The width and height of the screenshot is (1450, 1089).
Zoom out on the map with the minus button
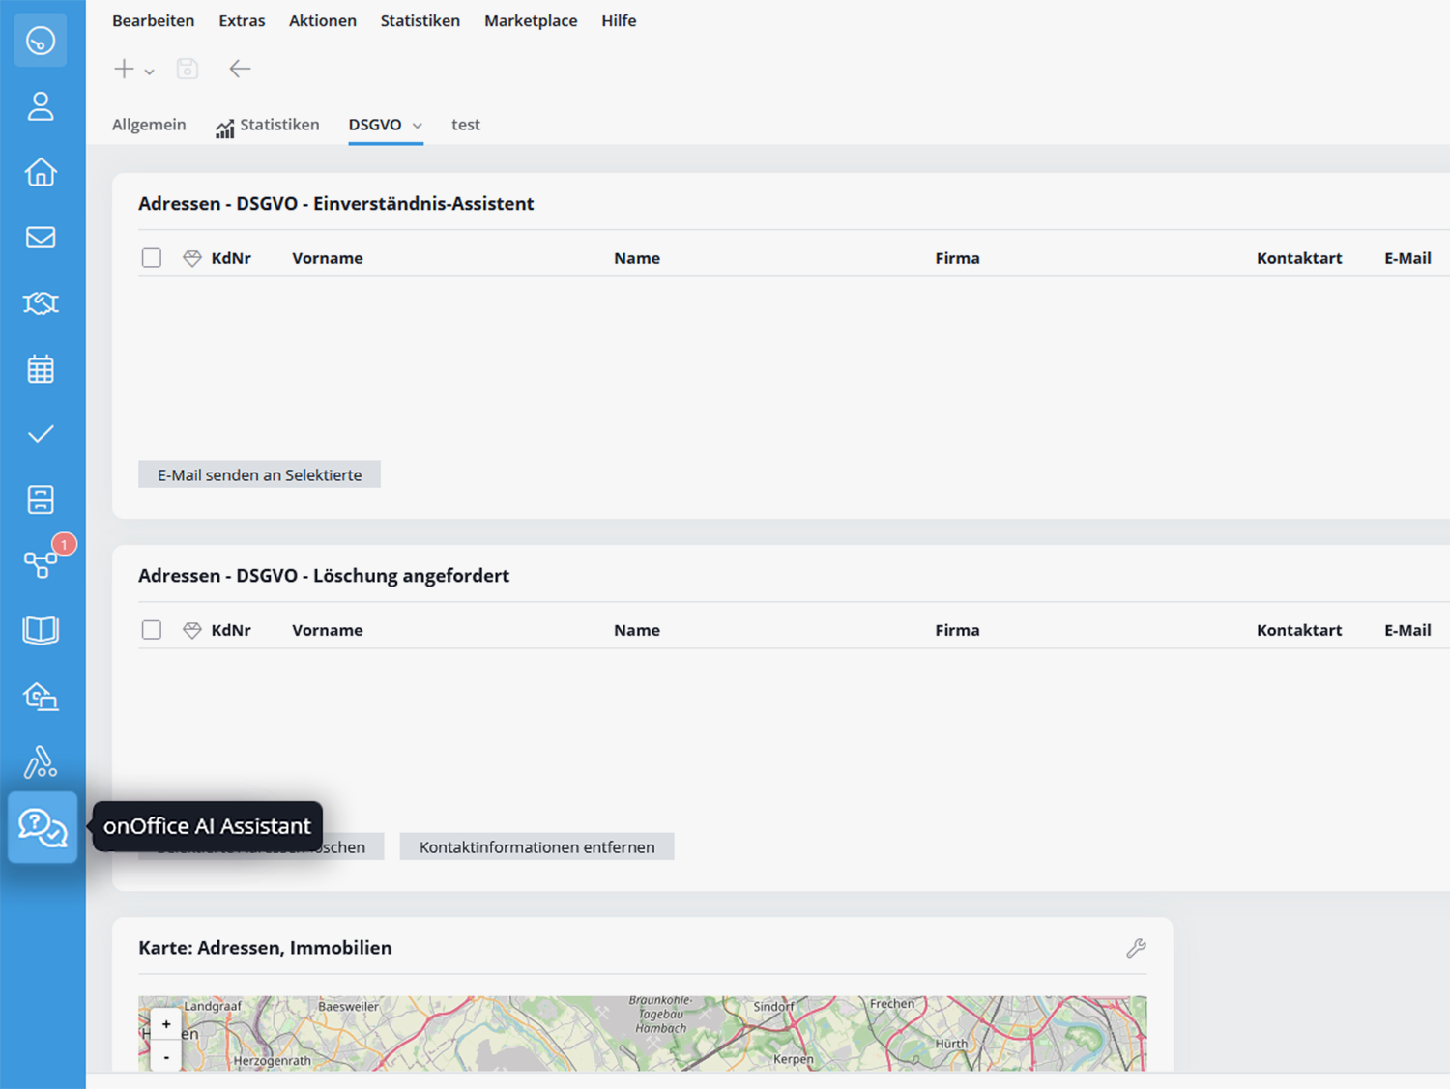click(x=166, y=1056)
